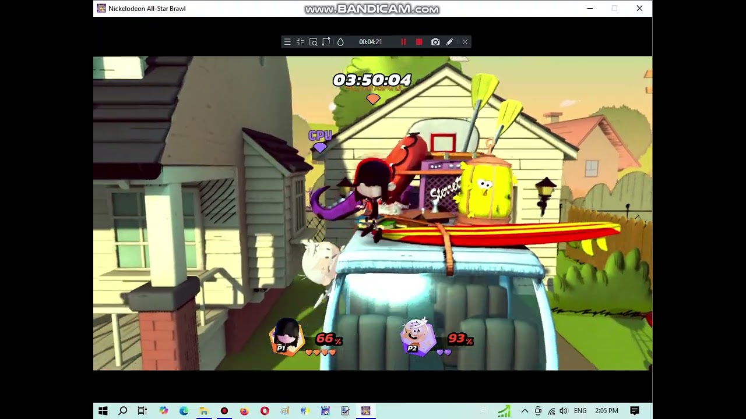Take a screenshot with the camera icon
Viewport: 746px width, 419px height.
pos(435,42)
